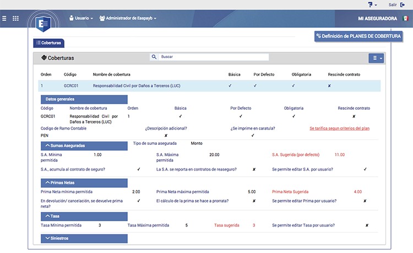
Task: Open Definición de PLANES DE COBERTURA
Action: (358, 36)
